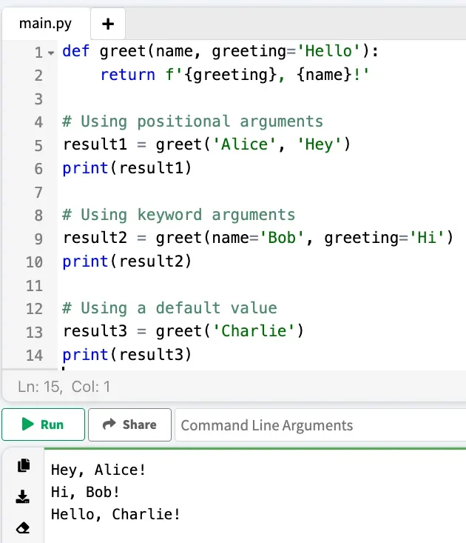Click the result2 variable on line 9
Image resolution: width=466 pixels, height=543 pixels.
click(x=95, y=238)
